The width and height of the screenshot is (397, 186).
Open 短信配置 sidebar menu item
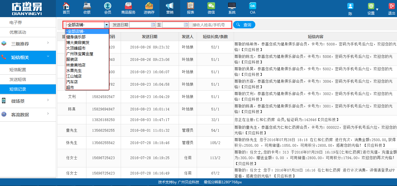pos(28,70)
